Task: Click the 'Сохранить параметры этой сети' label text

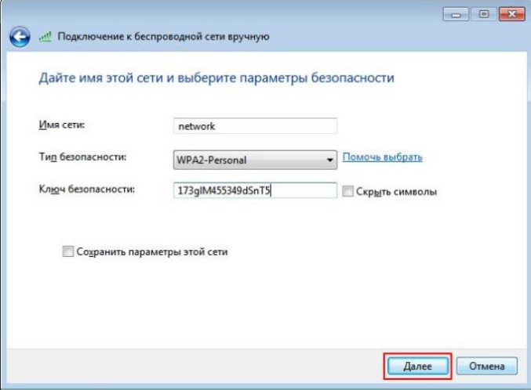Action: point(152,252)
